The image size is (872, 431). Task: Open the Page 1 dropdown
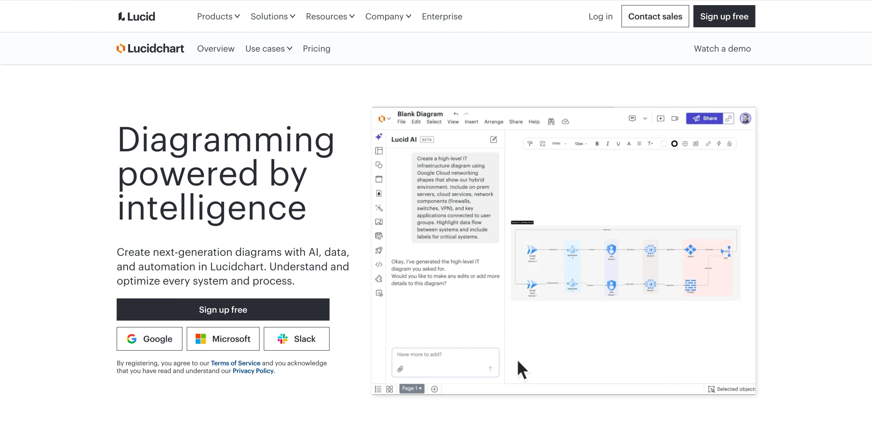pos(411,388)
